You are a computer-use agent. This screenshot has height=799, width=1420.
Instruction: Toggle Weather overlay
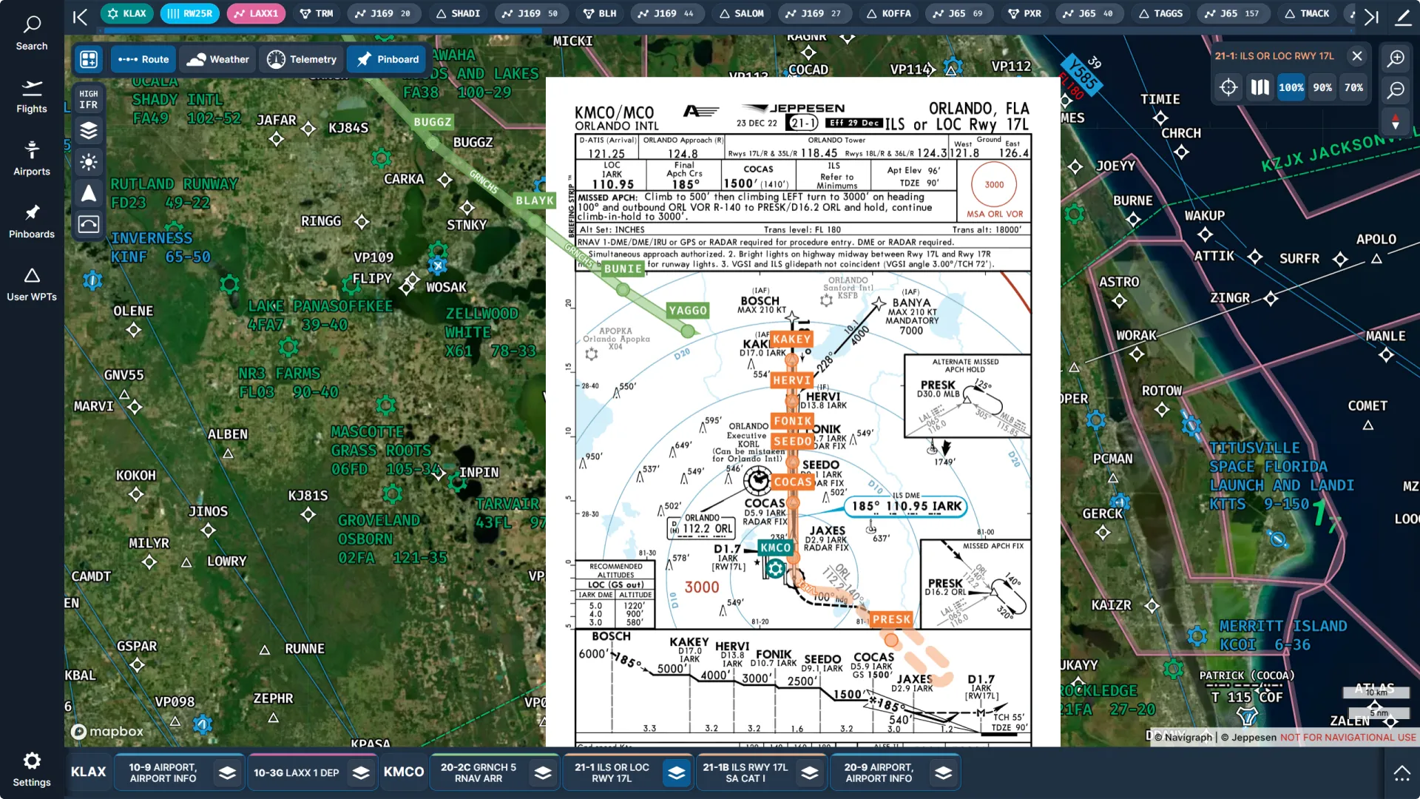[x=217, y=59]
